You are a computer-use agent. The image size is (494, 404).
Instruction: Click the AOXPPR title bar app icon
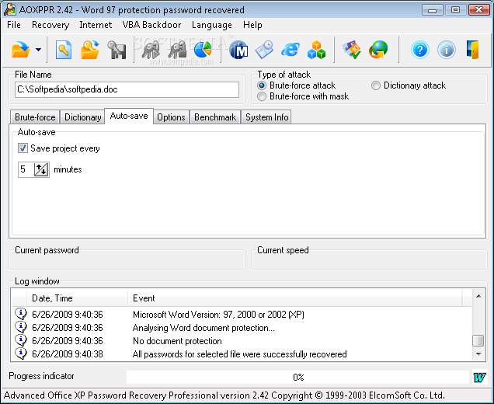9,9
